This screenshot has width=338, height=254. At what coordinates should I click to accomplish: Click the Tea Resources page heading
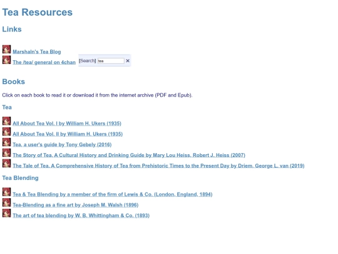38,13
